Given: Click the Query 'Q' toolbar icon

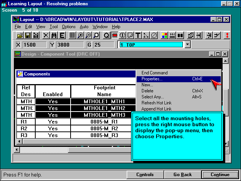Looking at the screenshot, I should (x=106, y=35).
